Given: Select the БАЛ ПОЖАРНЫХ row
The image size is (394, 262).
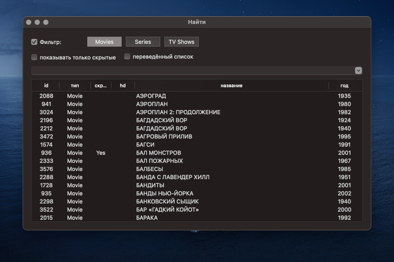Looking at the screenshot, I should [197, 161].
